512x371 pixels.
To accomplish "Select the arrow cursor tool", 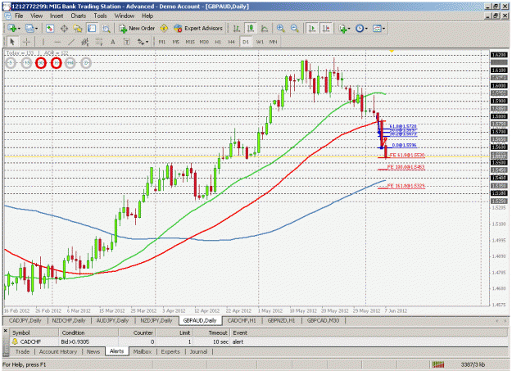I will 12,42.
